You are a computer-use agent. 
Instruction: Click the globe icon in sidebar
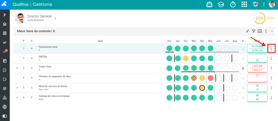5,107
